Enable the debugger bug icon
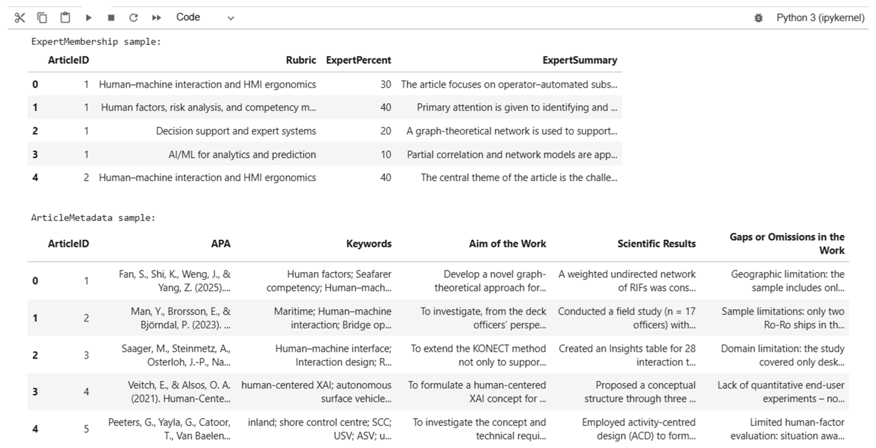 pos(758,18)
